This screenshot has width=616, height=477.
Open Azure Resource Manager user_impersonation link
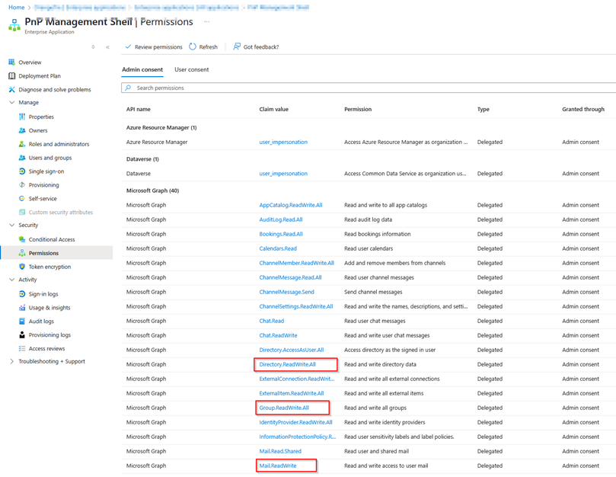[283, 142]
